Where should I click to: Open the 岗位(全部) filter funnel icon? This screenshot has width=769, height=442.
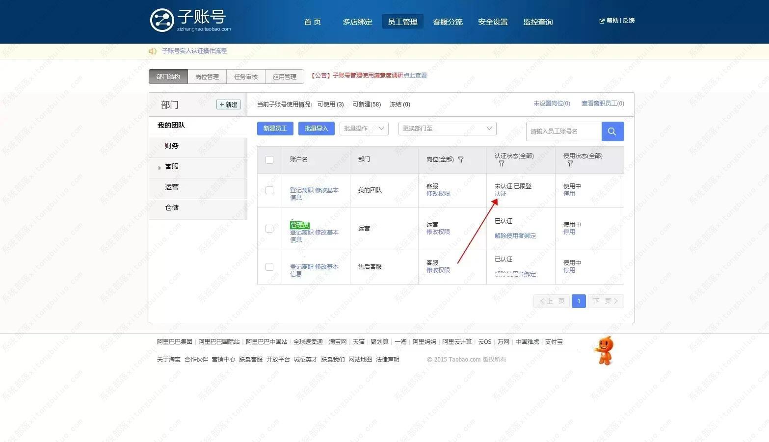click(x=460, y=159)
